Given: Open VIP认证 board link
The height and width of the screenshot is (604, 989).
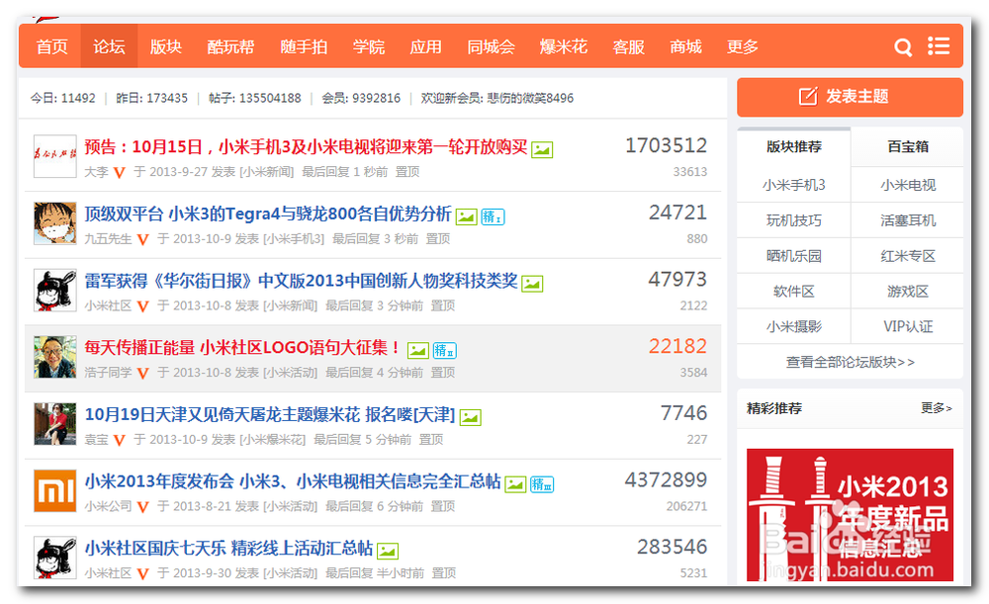Looking at the screenshot, I should tap(908, 326).
